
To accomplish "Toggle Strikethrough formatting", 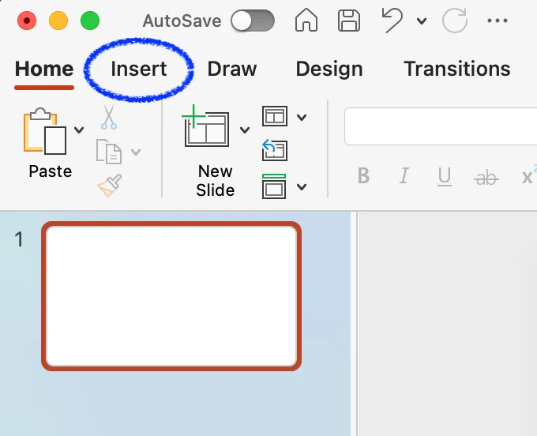I will [486, 178].
